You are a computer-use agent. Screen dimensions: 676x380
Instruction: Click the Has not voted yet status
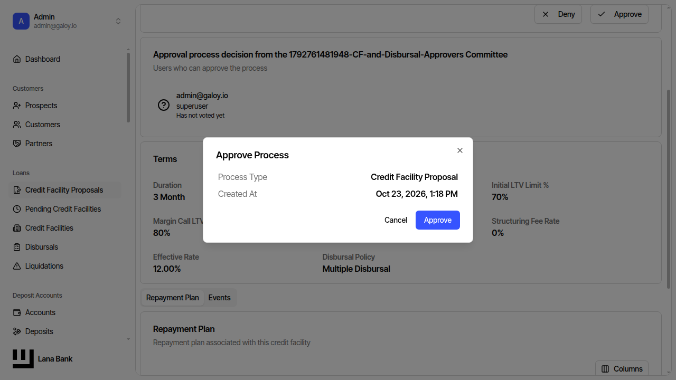(x=200, y=116)
